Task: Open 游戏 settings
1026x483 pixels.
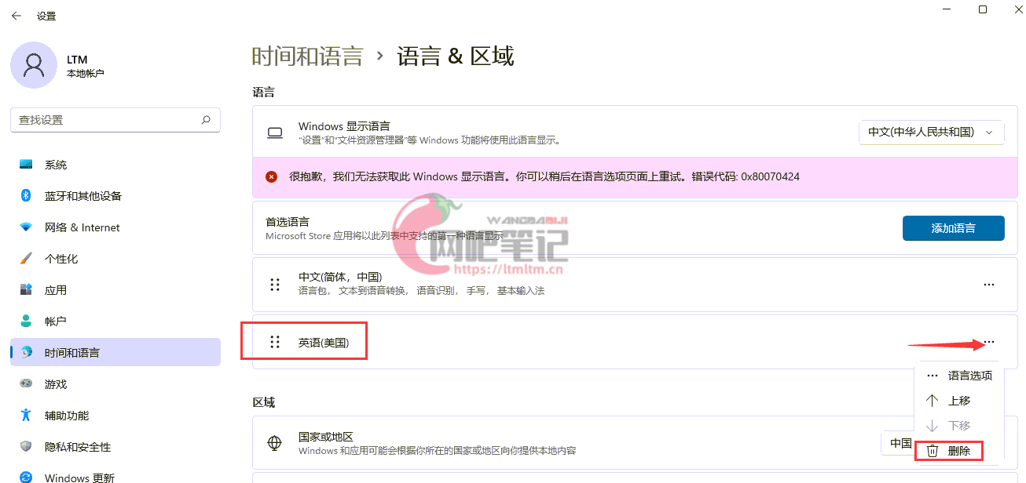Action: click(115, 384)
